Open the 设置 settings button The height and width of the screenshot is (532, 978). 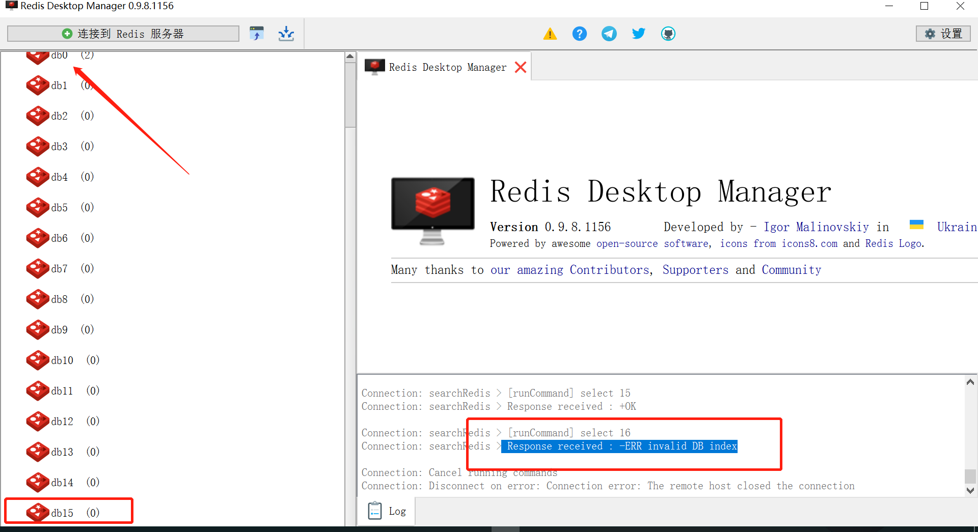click(943, 34)
